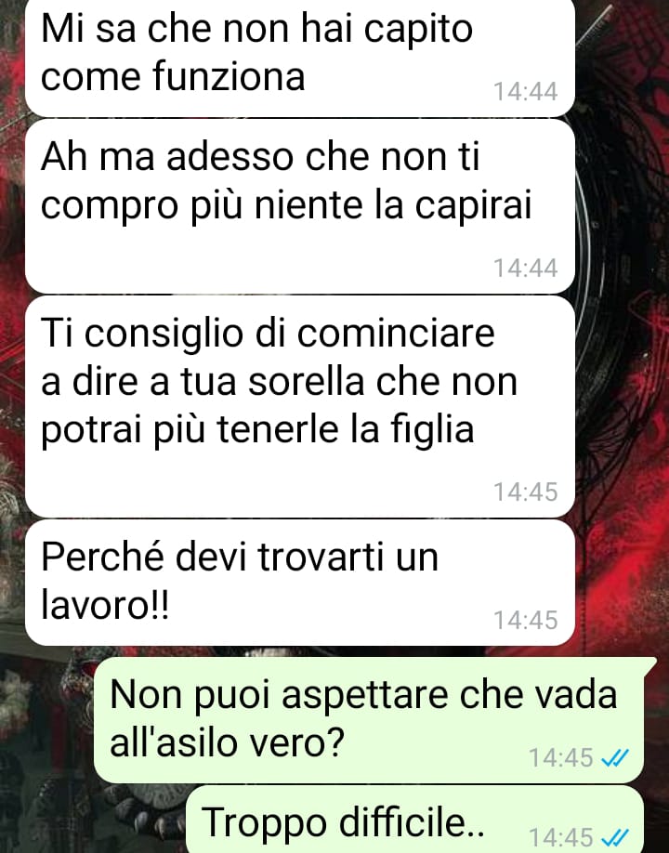Image resolution: width=669 pixels, height=853 pixels.
Task: Select sent message 'Non puoi aspettare che vada'
Action: (369, 720)
